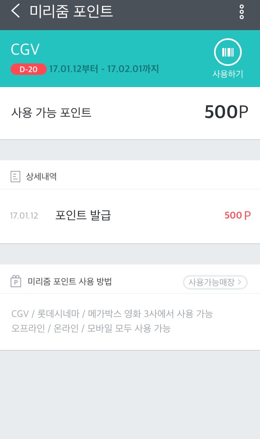
Task: Click the 상세내역 list icon
Action: click(15, 177)
